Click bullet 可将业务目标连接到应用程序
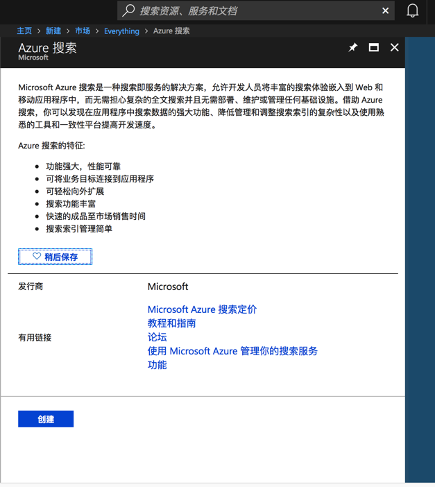The image size is (435, 487). point(100,179)
